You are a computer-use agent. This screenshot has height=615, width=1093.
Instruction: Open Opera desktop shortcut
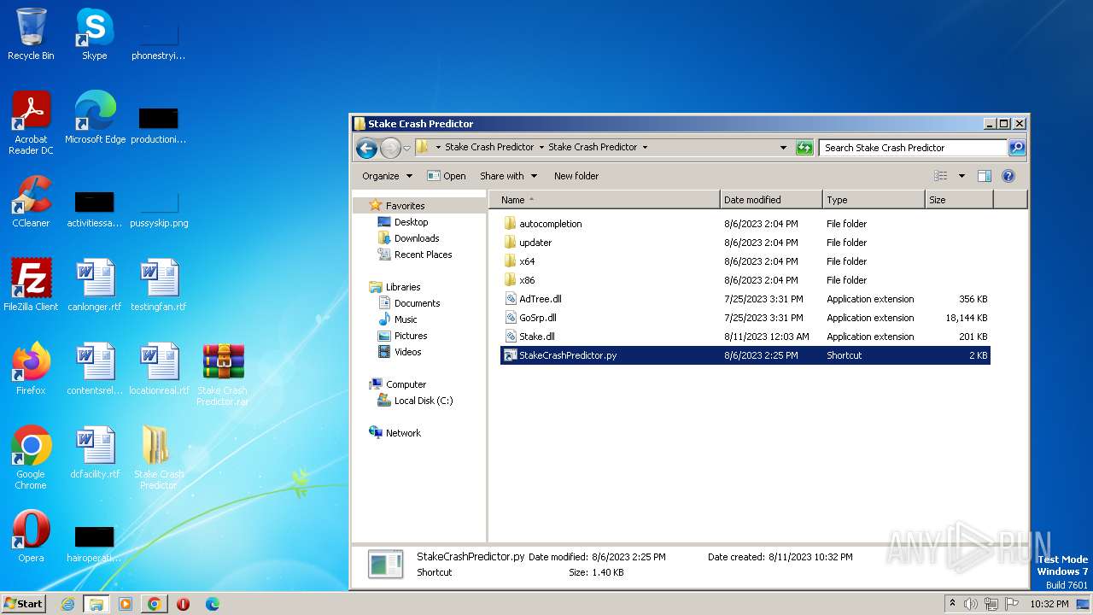click(31, 536)
